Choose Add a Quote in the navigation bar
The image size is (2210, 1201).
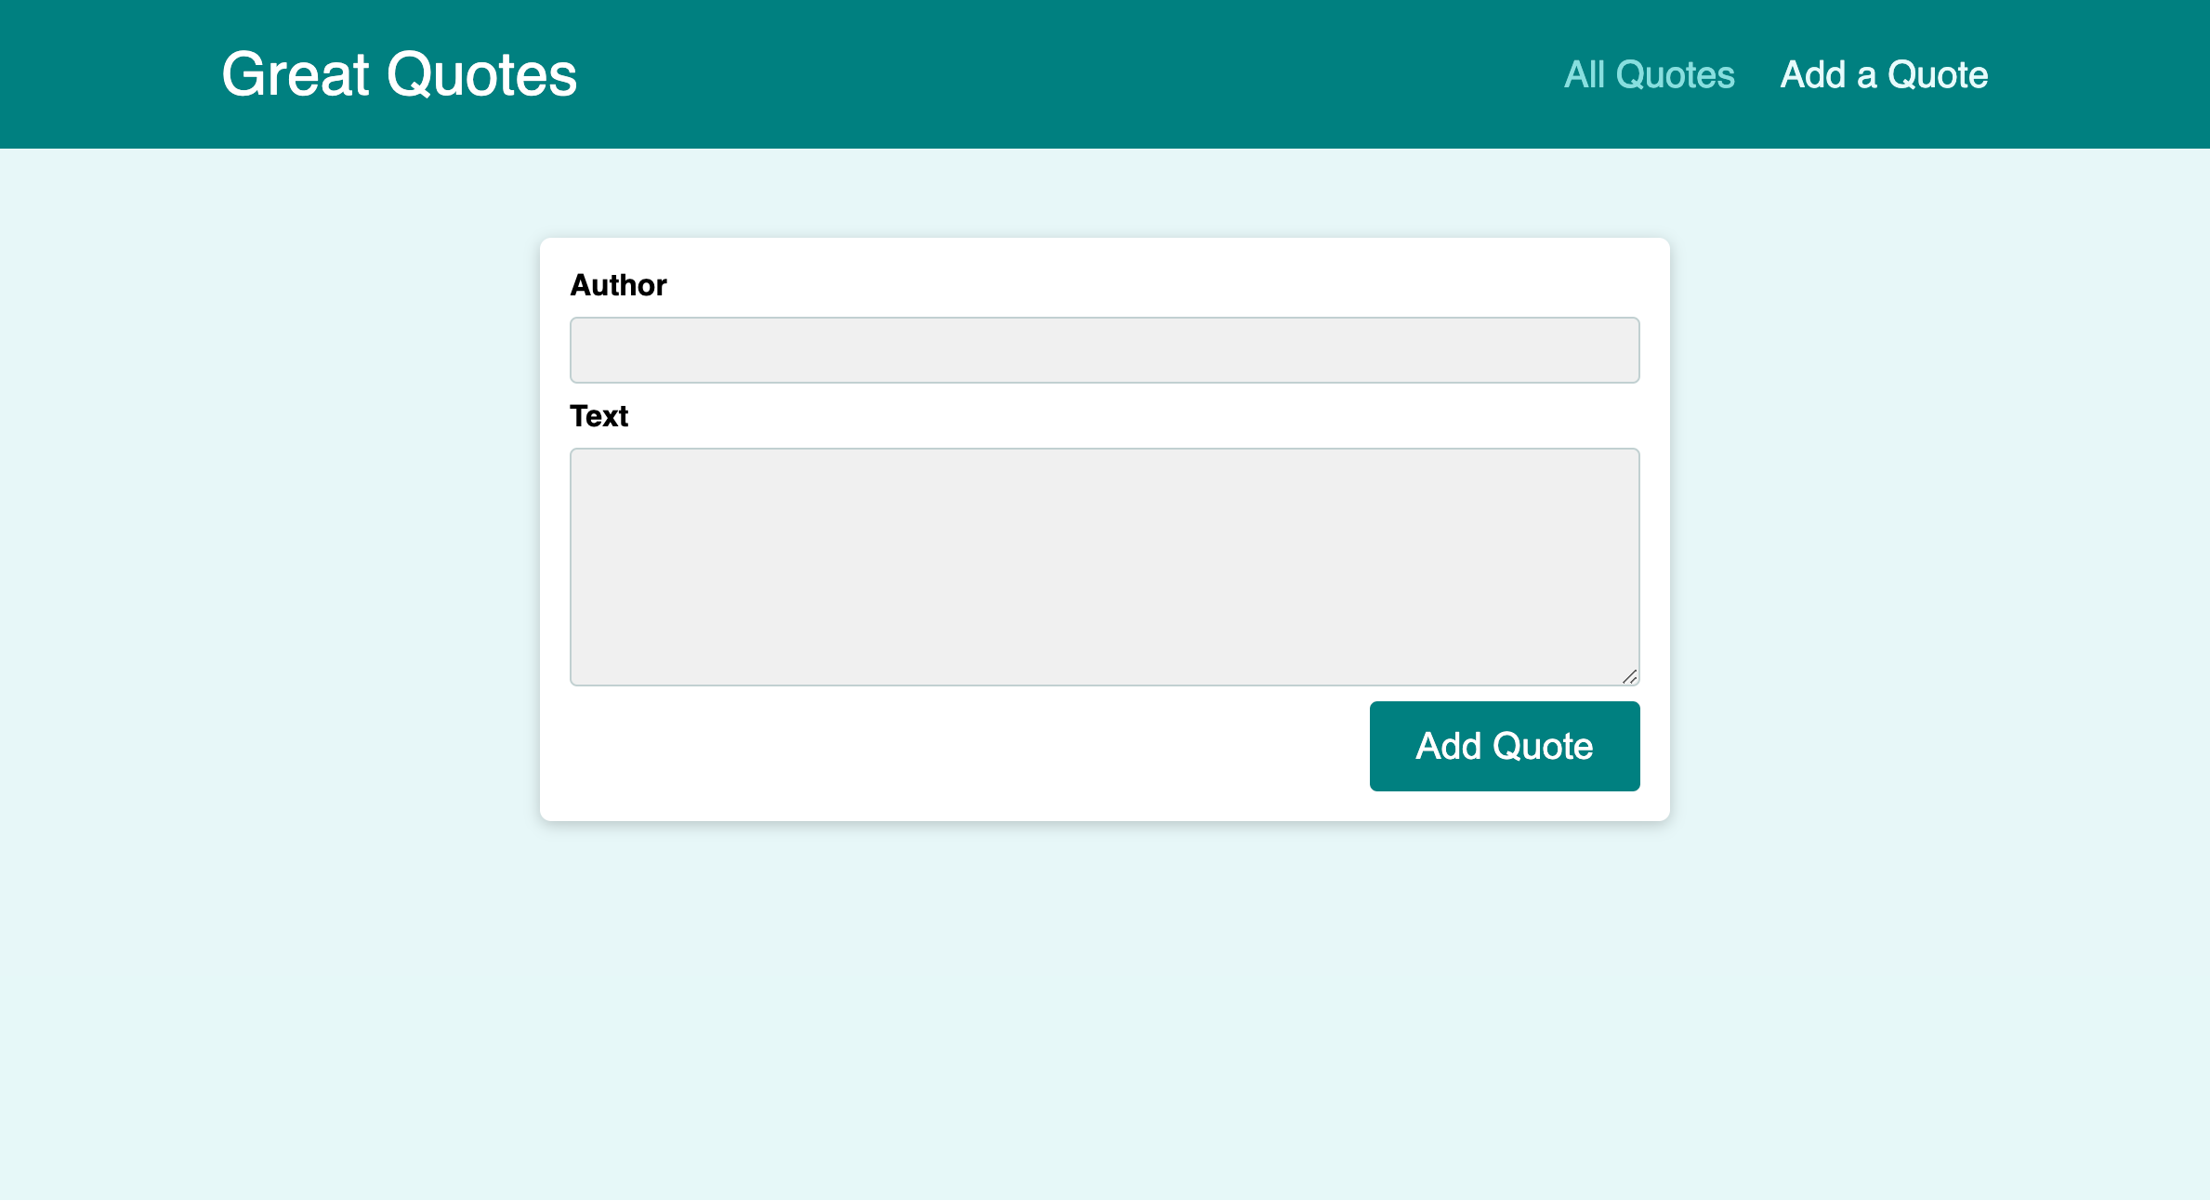click(x=1884, y=74)
